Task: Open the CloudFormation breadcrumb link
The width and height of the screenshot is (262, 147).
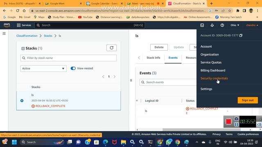Action: 27,36
